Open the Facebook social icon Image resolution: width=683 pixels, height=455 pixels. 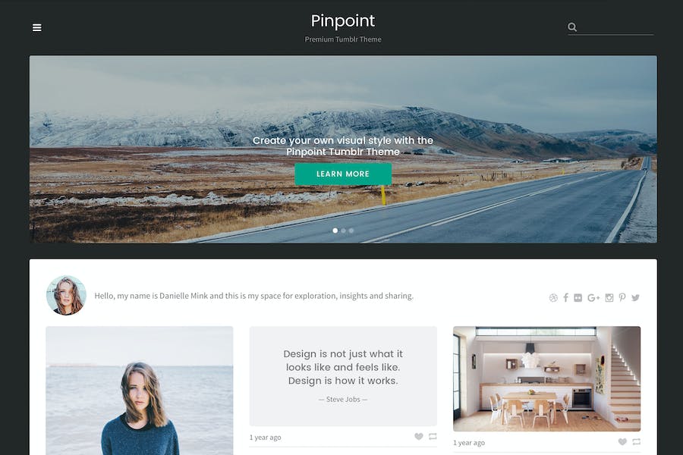[565, 297]
